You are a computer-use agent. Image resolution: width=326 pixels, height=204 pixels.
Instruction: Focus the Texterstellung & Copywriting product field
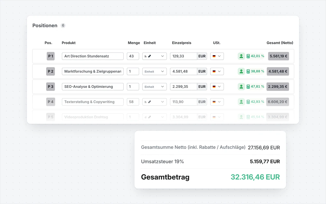click(x=93, y=102)
